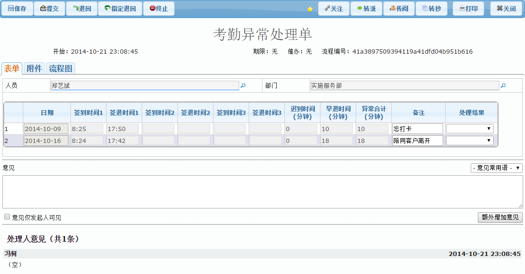The width and height of the screenshot is (525, 274).
Task: Reassign the task using 转派
Action: [x=366, y=9]
